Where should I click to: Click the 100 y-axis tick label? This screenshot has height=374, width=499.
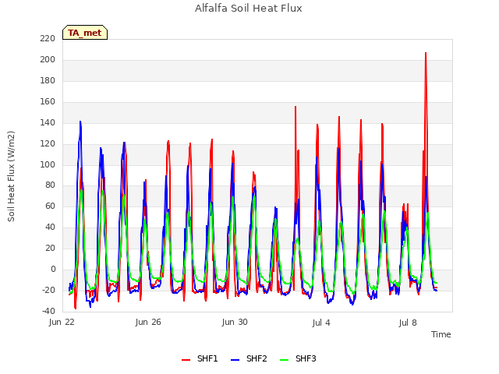[48, 164]
